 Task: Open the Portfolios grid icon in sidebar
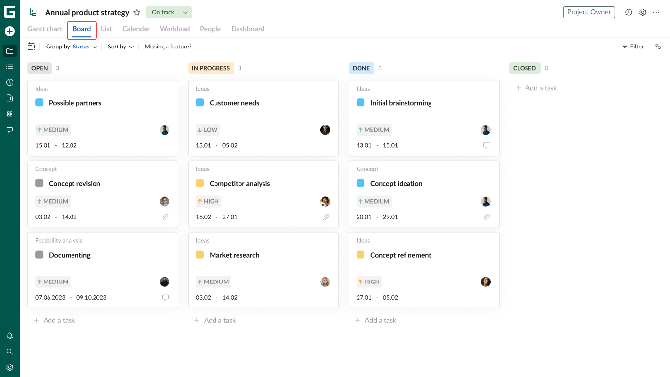[10, 114]
